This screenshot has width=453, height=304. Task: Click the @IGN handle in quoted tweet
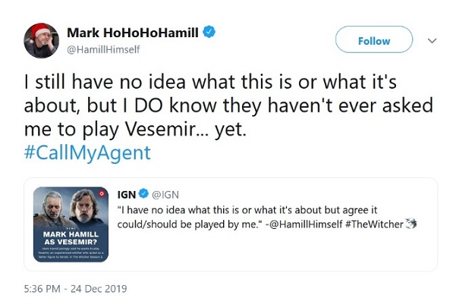(x=165, y=195)
